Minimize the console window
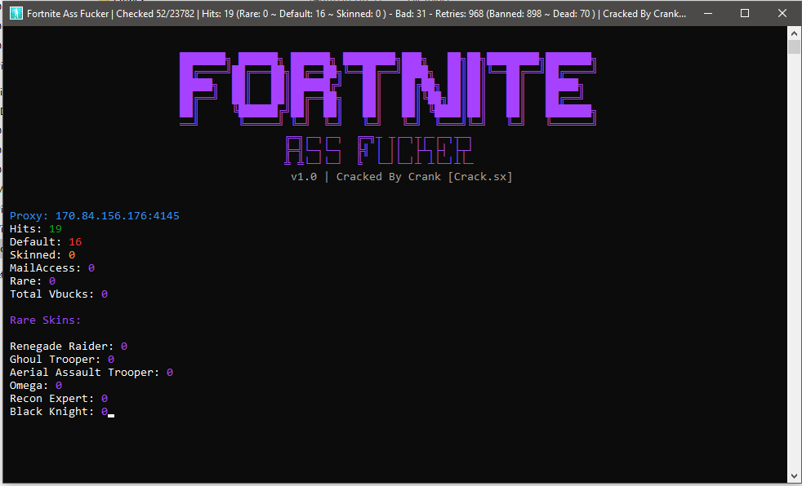The width and height of the screenshot is (802, 486). point(708,13)
